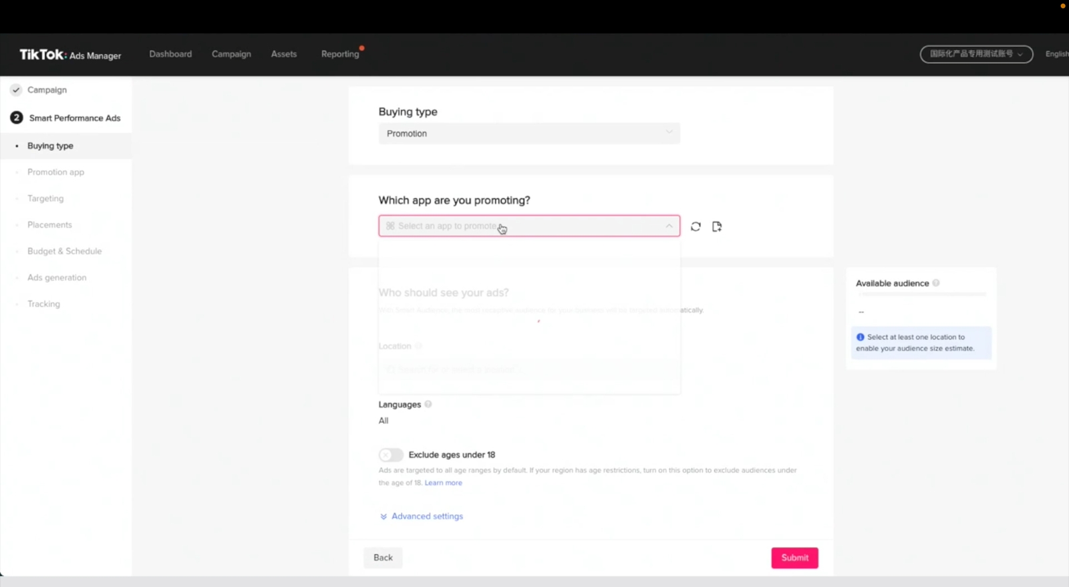Click the Buying type heading

click(408, 112)
